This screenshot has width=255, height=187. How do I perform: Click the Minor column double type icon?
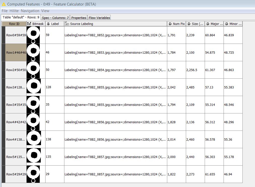pos(227,24)
